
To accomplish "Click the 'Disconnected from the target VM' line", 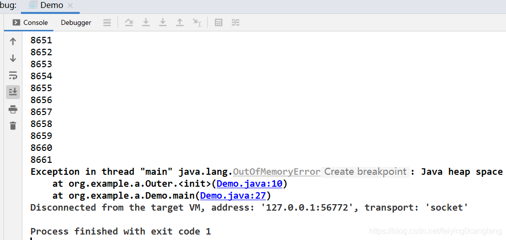I will coord(249,208).
